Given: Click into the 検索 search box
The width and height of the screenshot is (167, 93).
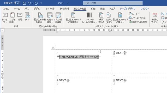Looking at the screenshot, I should (x=113, y=3).
